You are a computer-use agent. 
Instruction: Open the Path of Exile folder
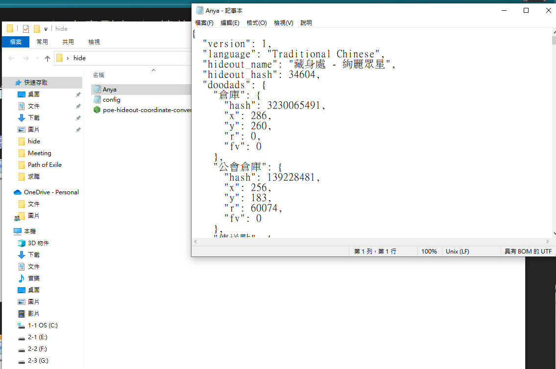click(x=44, y=164)
